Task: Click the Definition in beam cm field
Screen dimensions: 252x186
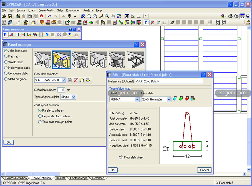Action: (x=61, y=90)
